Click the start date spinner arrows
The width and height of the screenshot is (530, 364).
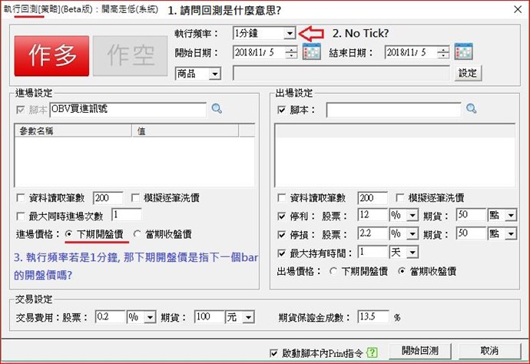(x=292, y=53)
